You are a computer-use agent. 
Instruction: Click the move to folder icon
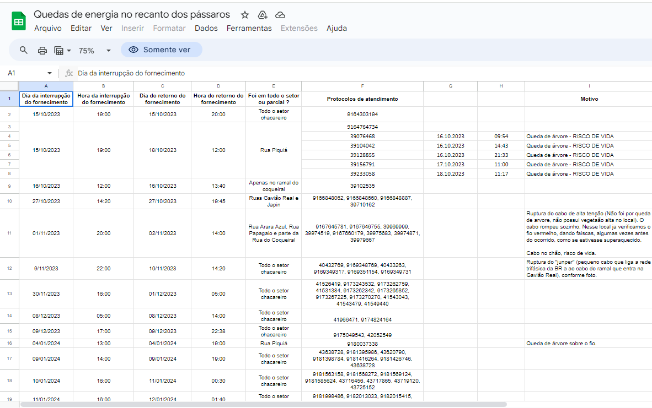[263, 15]
